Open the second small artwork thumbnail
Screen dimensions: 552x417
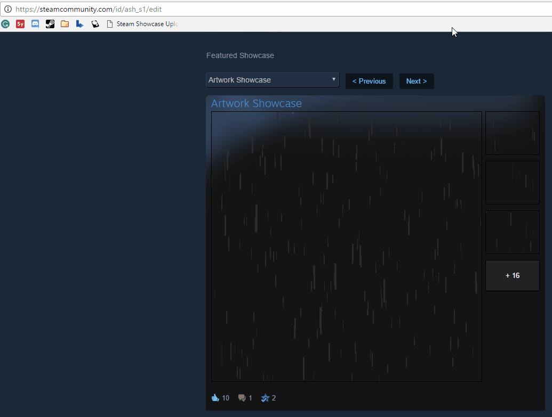[512, 183]
